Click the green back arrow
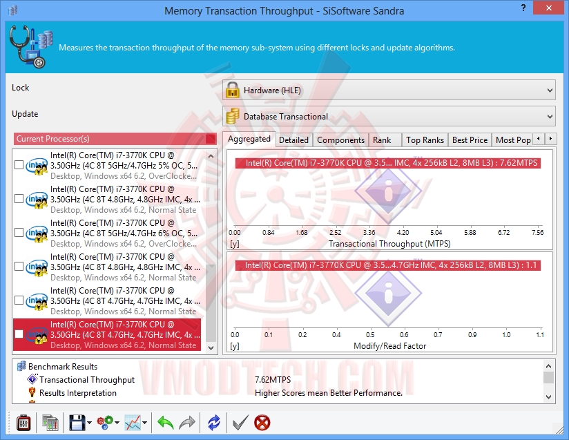569x440 pixels. coord(166,423)
